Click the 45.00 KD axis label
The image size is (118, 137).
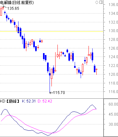tap(113, 114)
